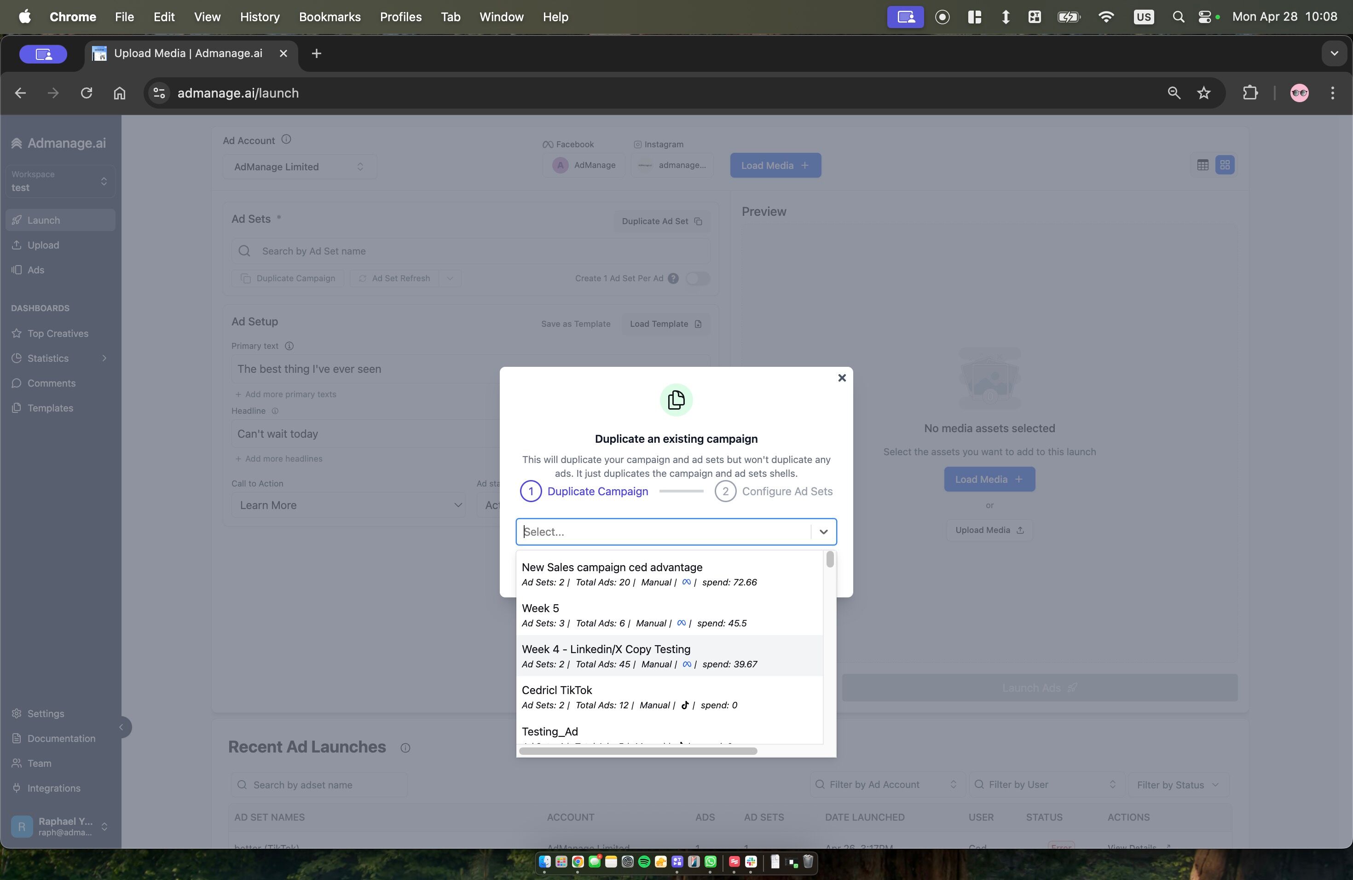Click the Load Template button

(x=665, y=324)
